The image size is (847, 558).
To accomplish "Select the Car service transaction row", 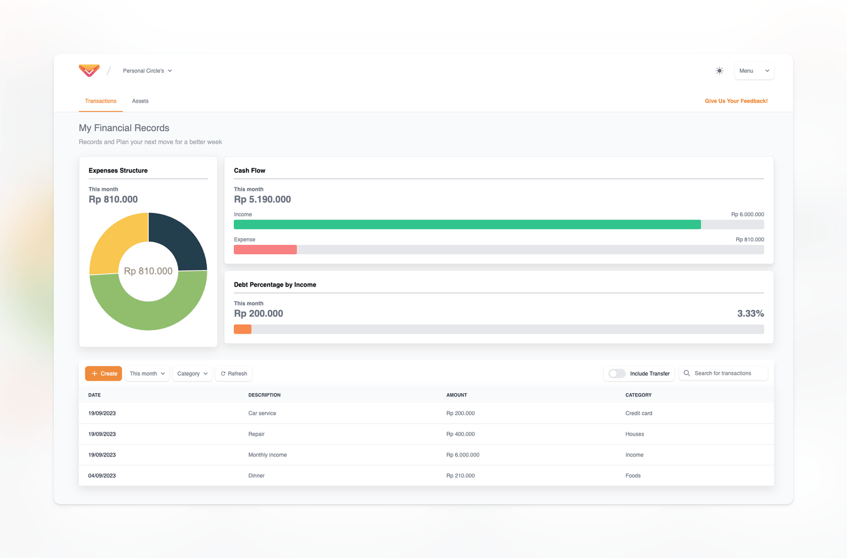I will point(426,413).
